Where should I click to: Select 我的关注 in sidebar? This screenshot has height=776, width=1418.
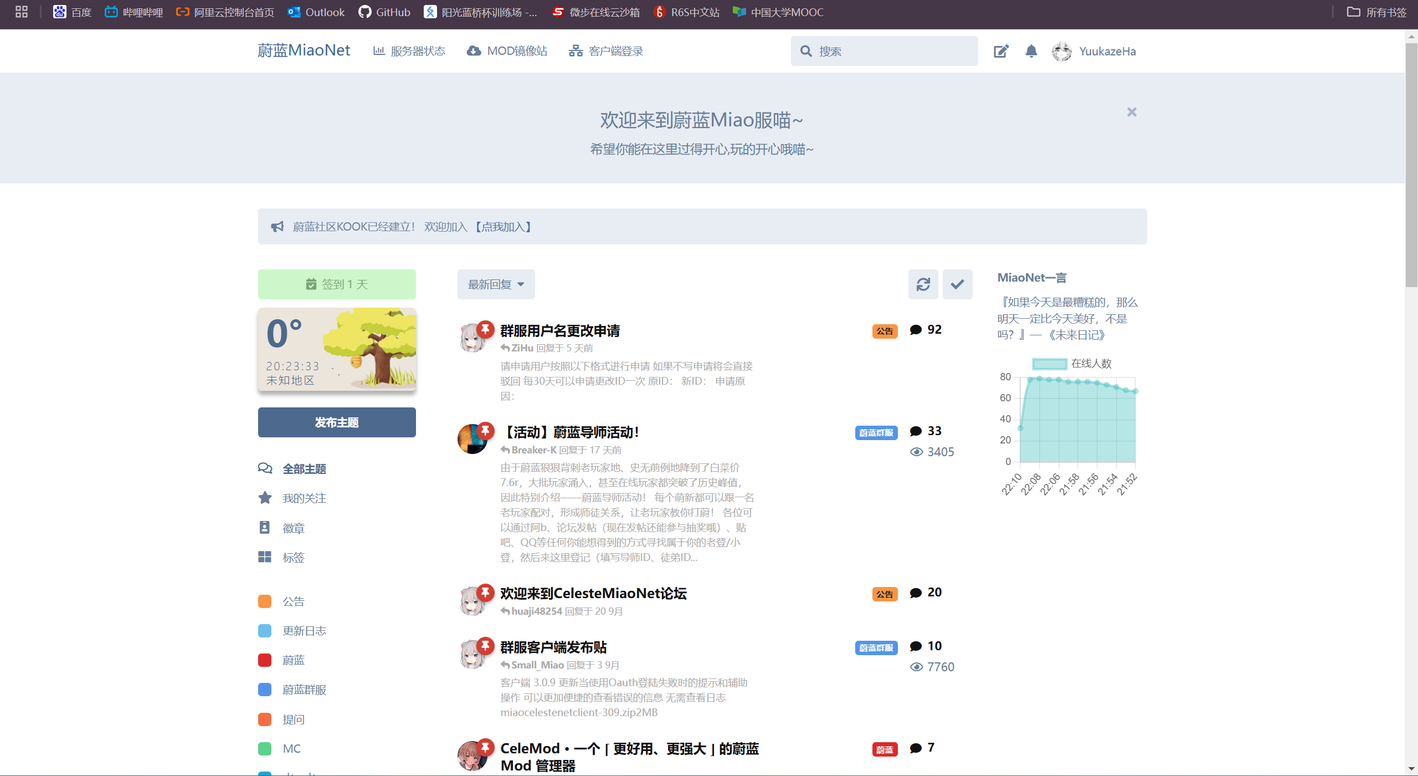[x=304, y=498]
